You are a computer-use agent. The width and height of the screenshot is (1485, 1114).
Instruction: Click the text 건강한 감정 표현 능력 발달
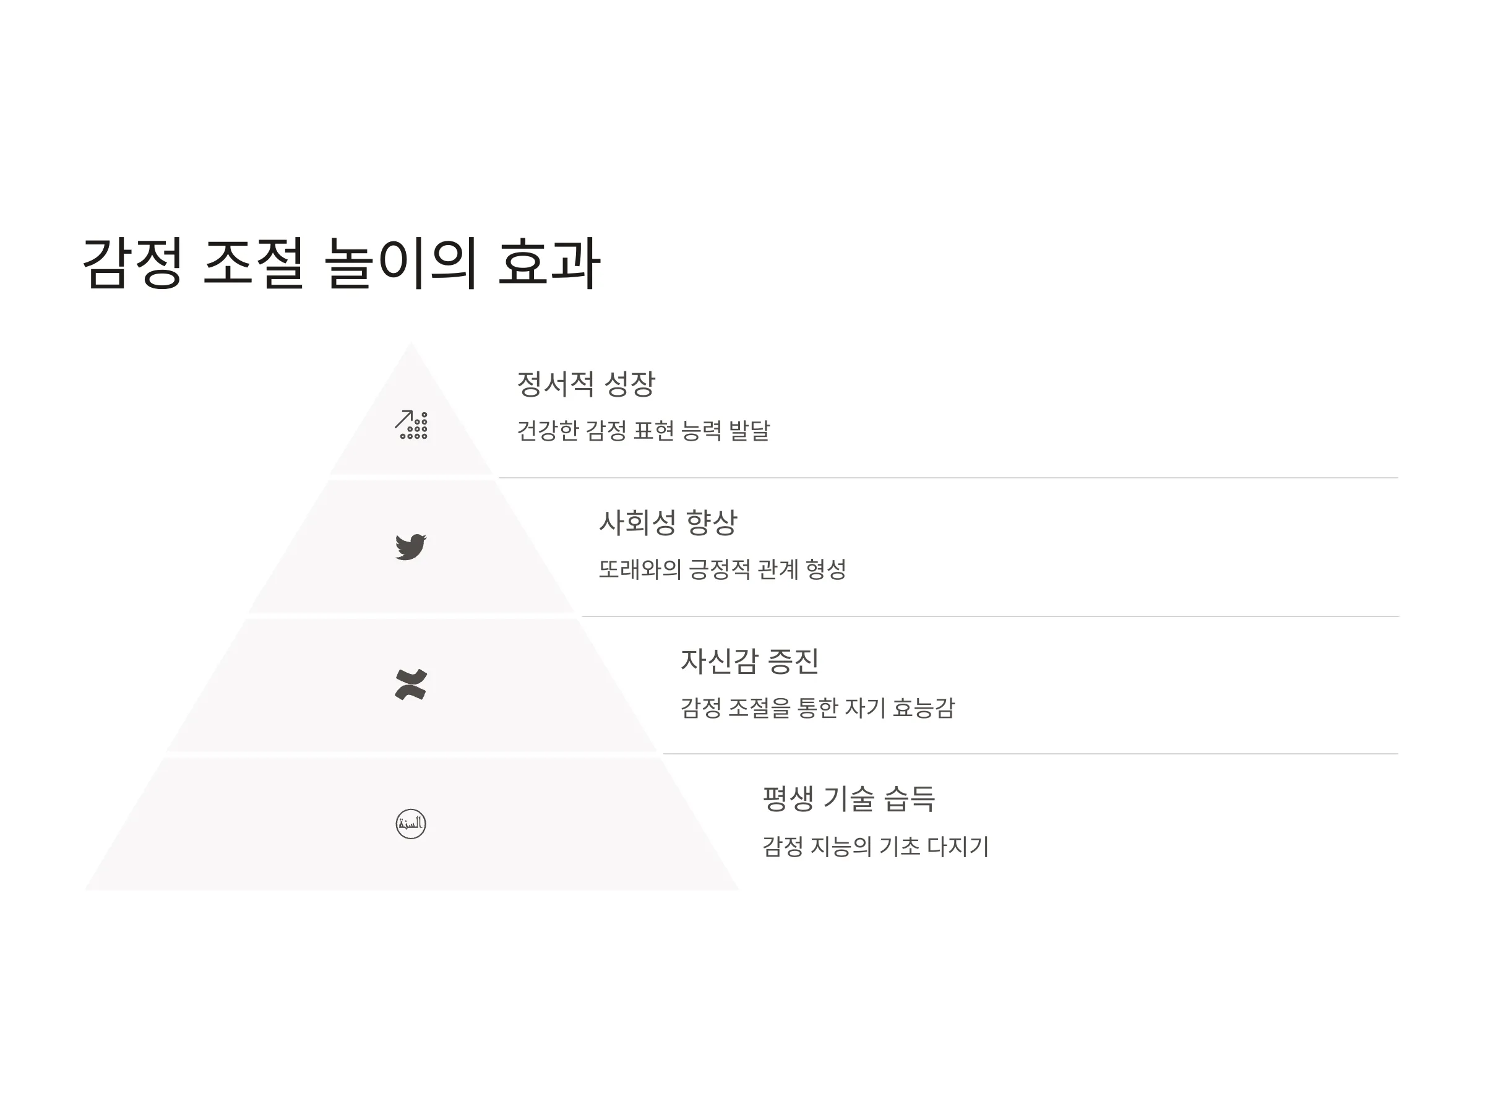click(x=643, y=430)
